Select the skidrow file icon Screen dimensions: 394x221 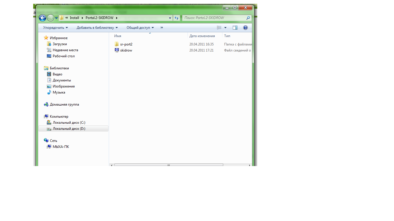click(117, 50)
